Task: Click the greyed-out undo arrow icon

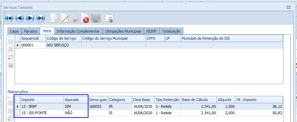Action: (x=75, y=19)
